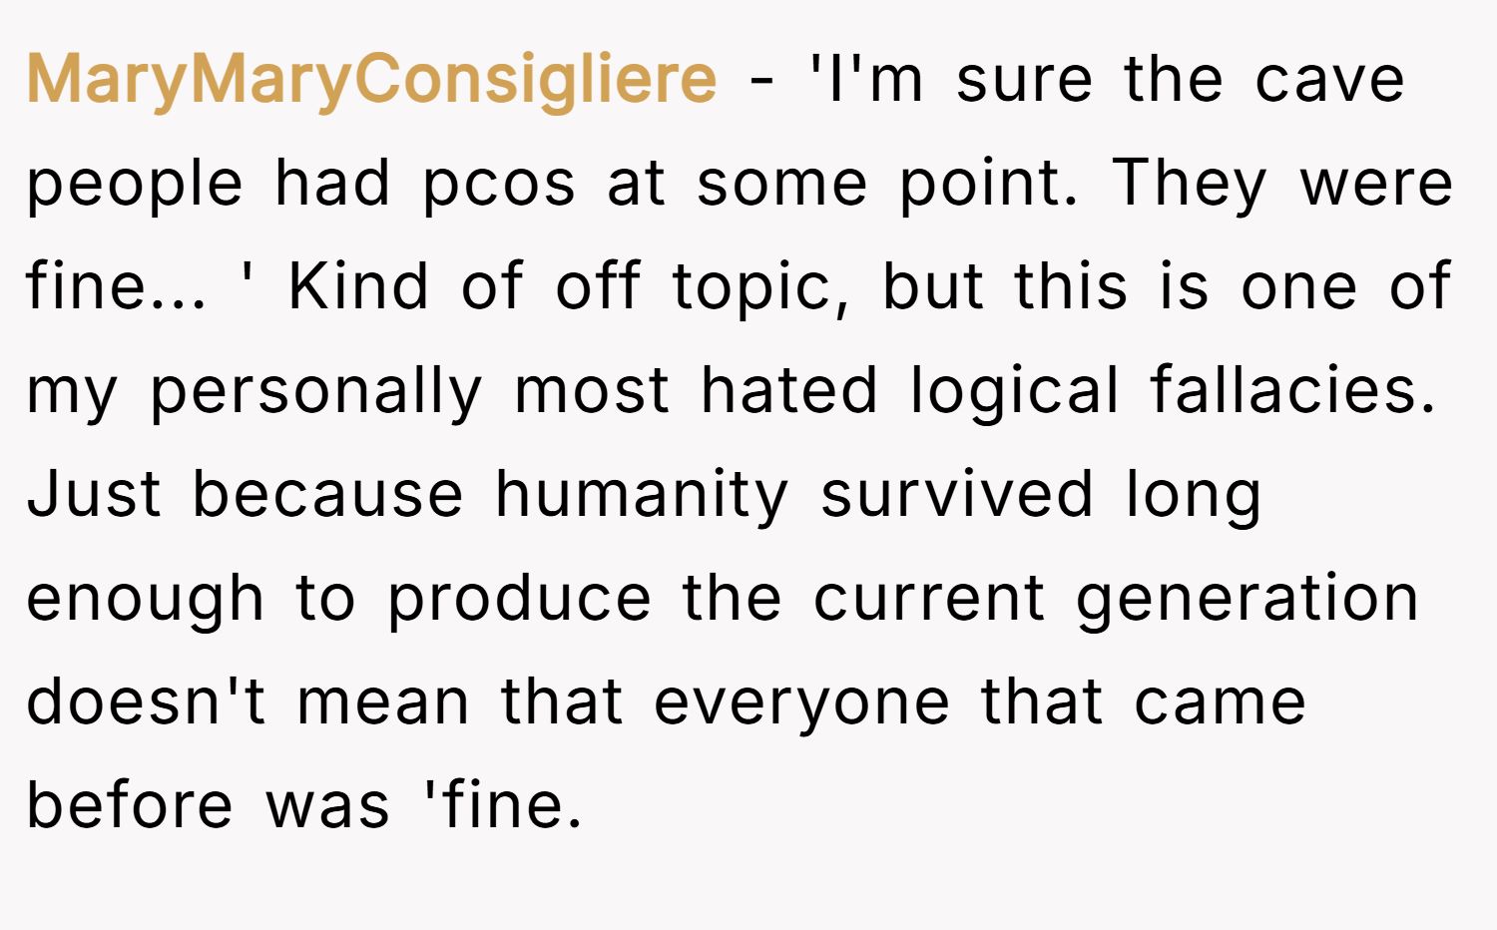Place cursor on the word "enough"
Image resolution: width=1497 pixels, height=930 pixels.
click(145, 599)
